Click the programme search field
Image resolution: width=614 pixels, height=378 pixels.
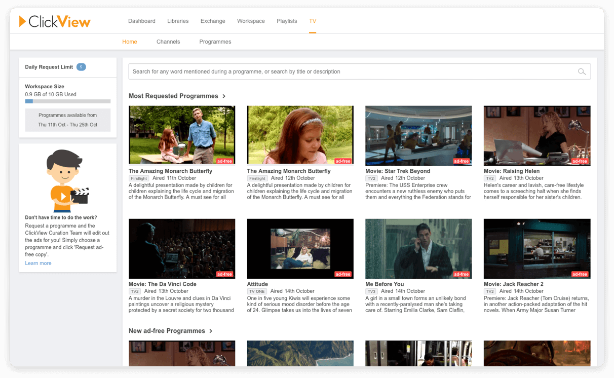click(x=359, y=71)
